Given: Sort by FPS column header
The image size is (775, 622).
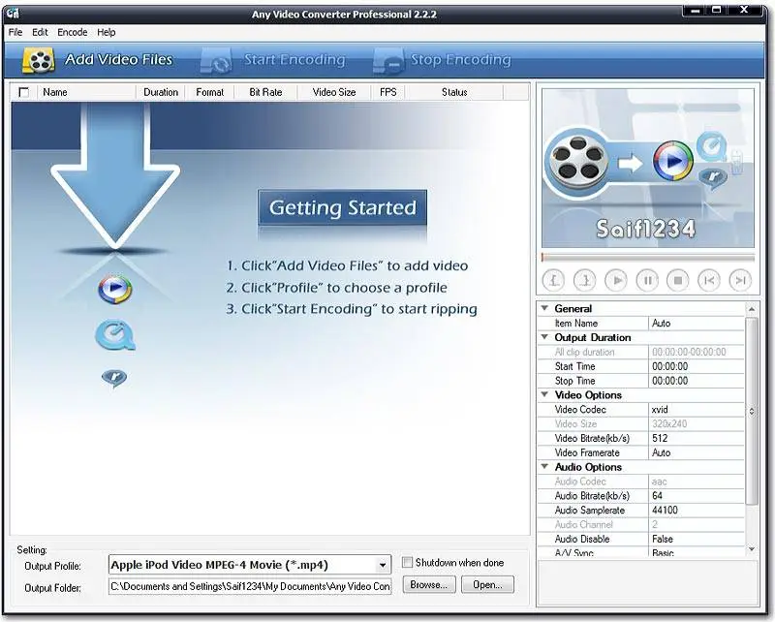Looking at the screenshot, I should pos(388,92).
